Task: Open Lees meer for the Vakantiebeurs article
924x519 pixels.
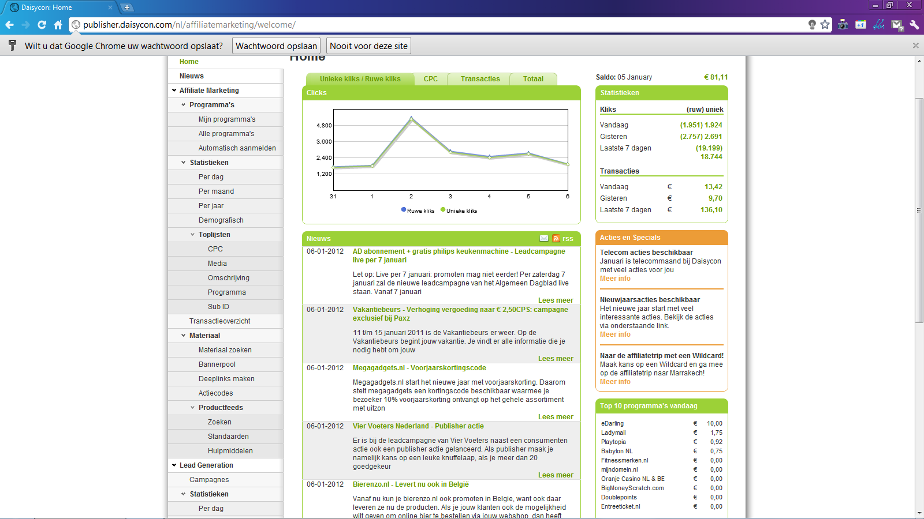Action: (556, 359)
